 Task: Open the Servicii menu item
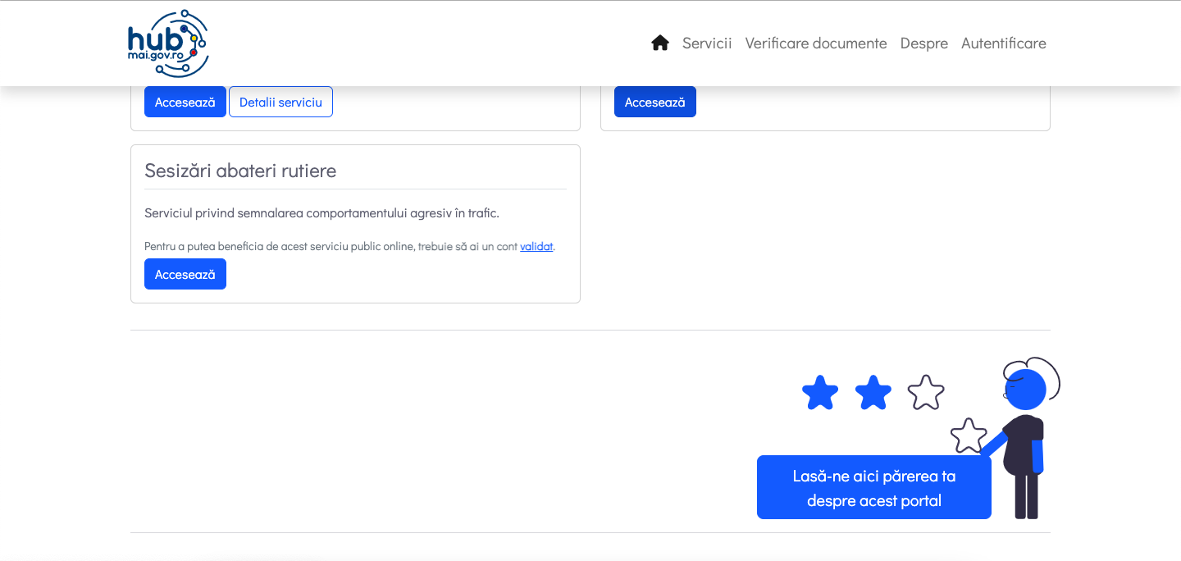tap(706, 43)
